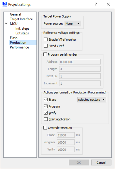Click the J-Flash application icon in title bar
Screen dimensions: 115x169
tap(5, 4)
